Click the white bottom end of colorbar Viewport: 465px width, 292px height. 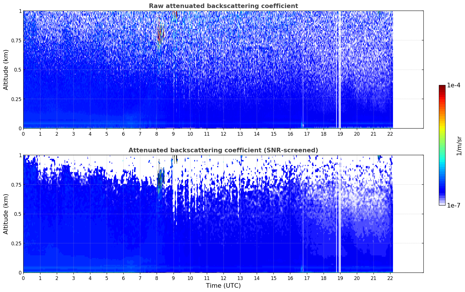(442, 204)
